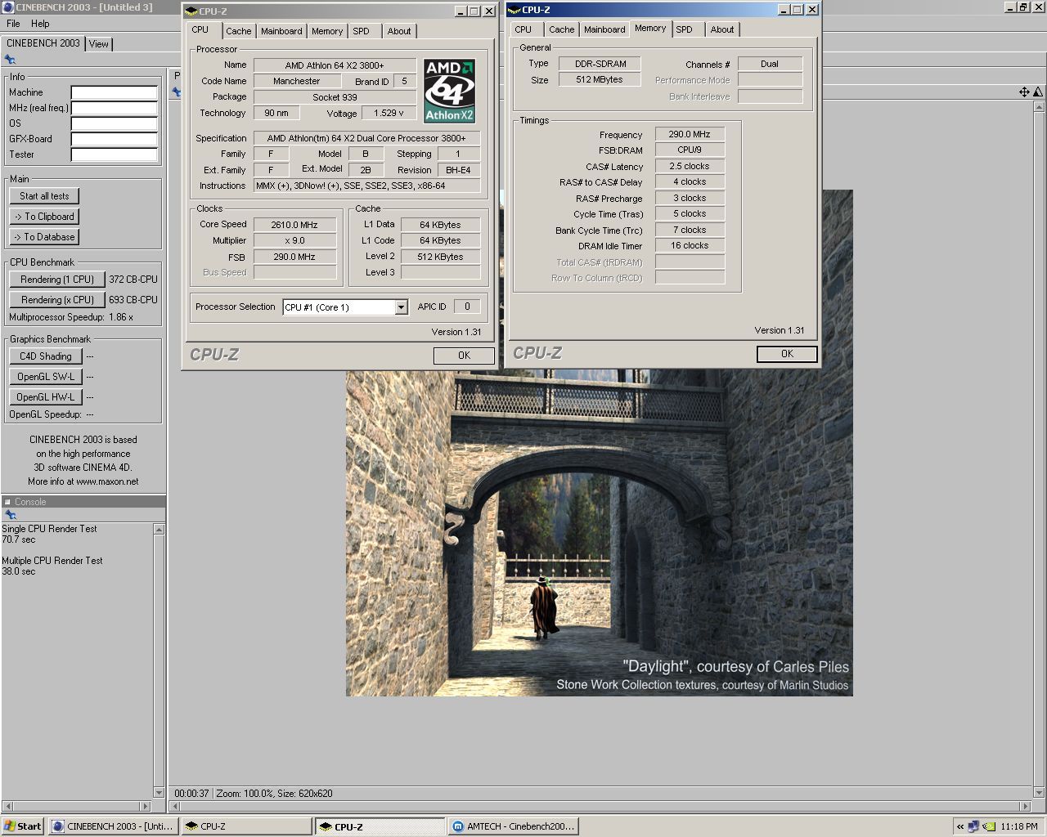Click the move-view crosshair icon in viewport
The width and height of the screenshot is (1047, 837).
tap(1024, 92)
